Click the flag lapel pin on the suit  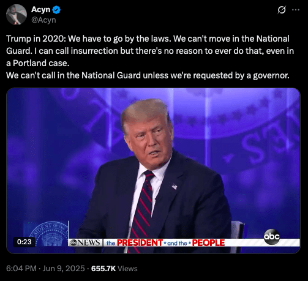pos(175,187)
